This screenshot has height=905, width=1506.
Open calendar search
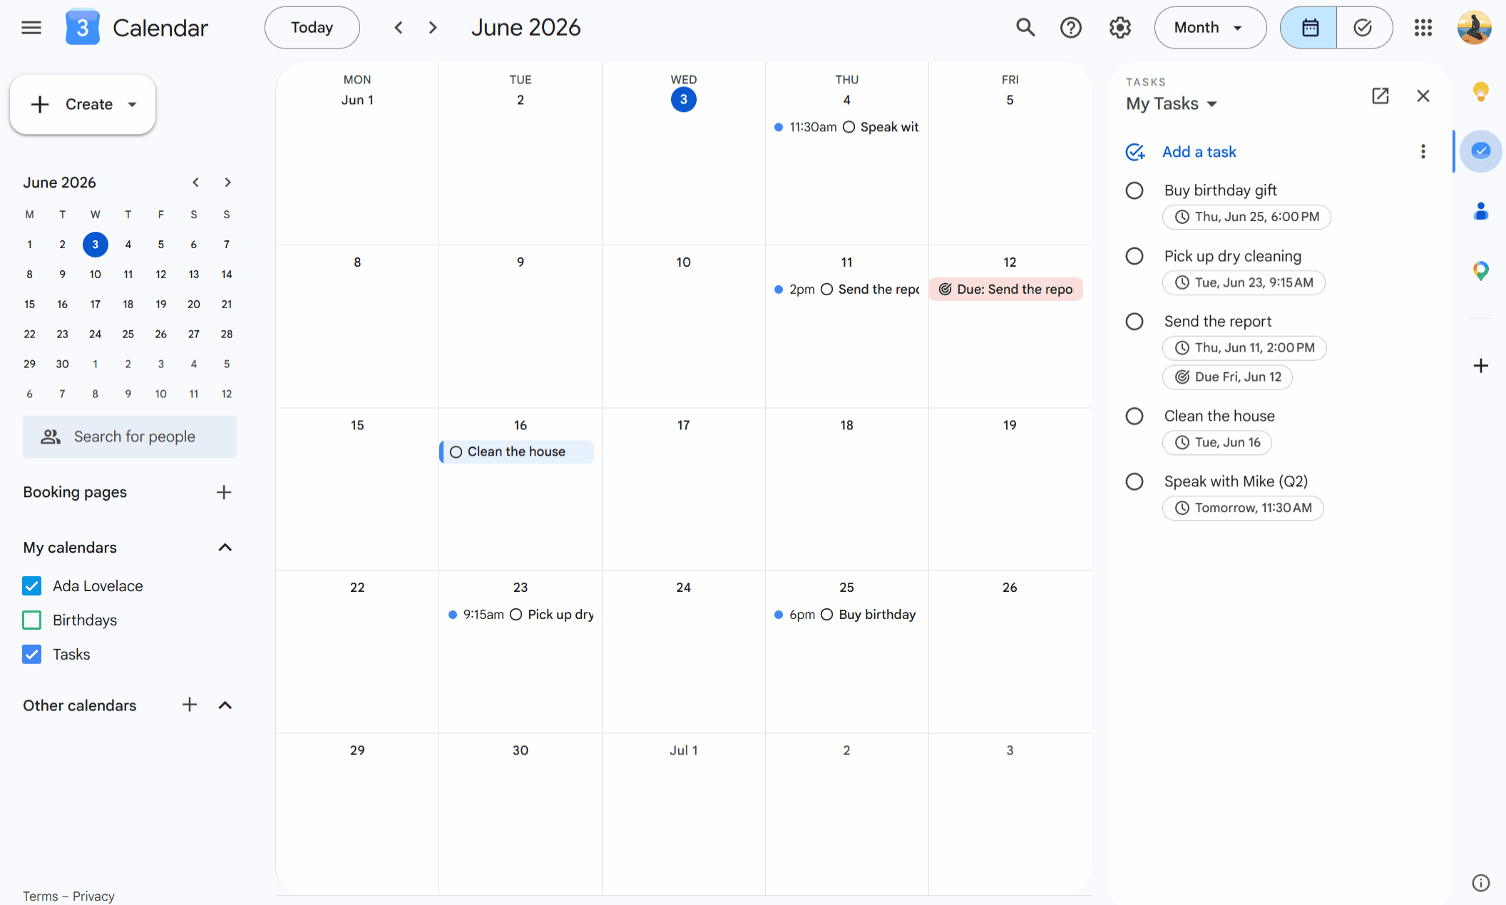pos(1025,28)
